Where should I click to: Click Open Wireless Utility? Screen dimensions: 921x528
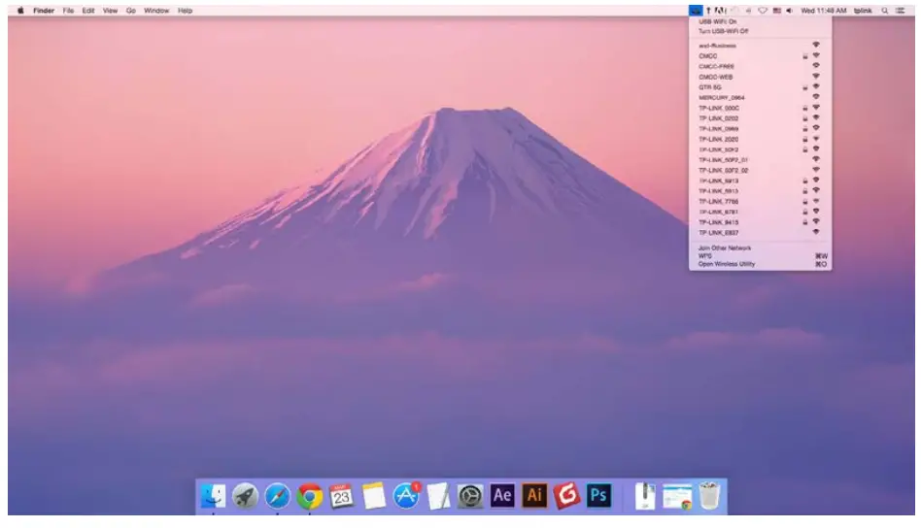pyautogui.click(x=727, y=264)
